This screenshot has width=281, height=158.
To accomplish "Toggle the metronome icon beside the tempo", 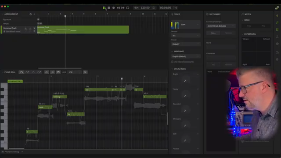I will pyautogui.click(x=154, y=8).
